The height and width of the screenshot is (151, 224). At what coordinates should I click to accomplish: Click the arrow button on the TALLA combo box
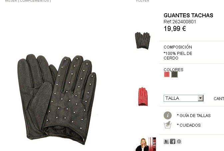(201, 98)
